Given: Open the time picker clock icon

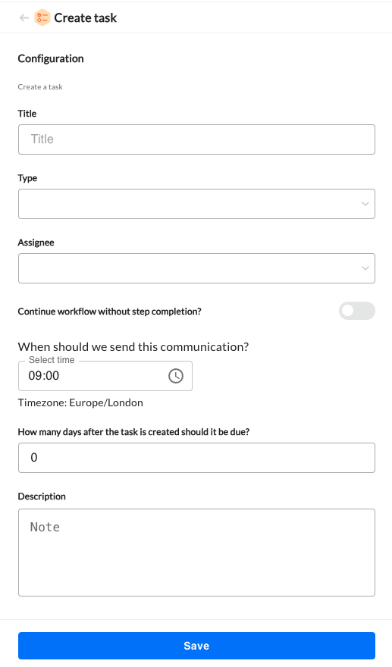Looking at the screenshot, I should (176, 376).
